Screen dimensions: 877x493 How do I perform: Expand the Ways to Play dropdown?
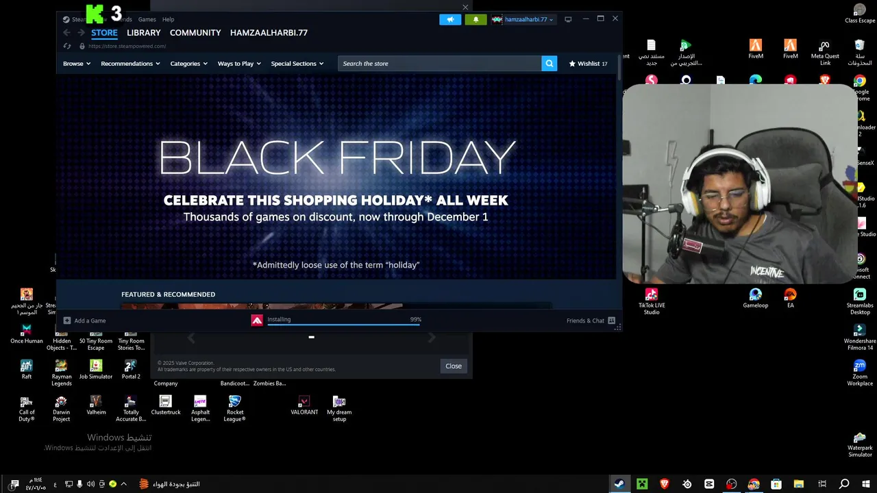[239, 64]
